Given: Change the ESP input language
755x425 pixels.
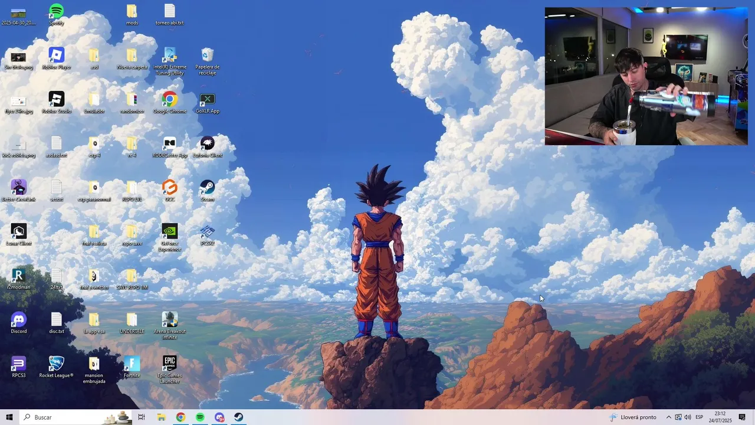Looking at the screenshot, I should tap(699, 417).
